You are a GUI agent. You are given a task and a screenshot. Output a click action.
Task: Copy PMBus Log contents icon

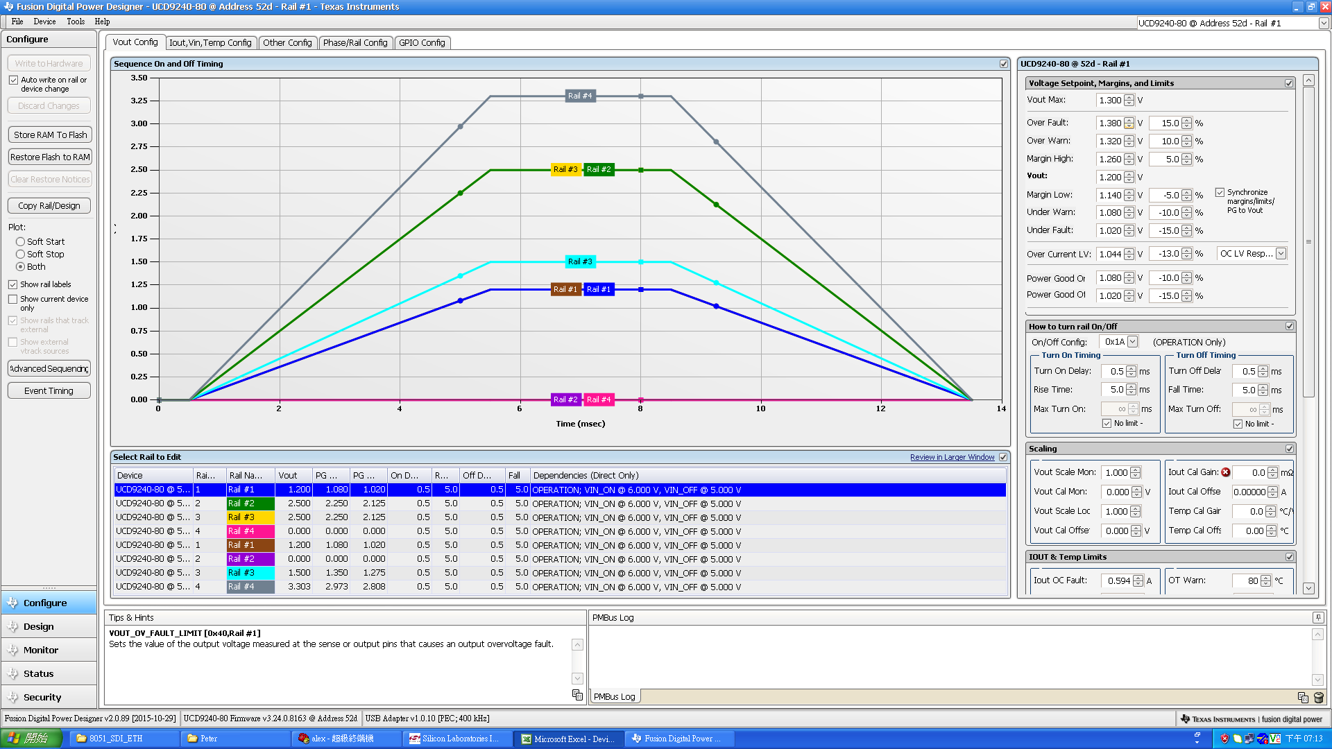coord(1302,697)
